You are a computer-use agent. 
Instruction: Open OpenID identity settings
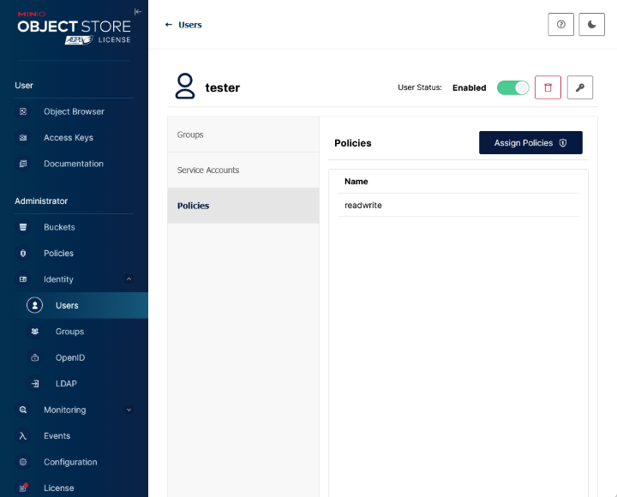70,357
